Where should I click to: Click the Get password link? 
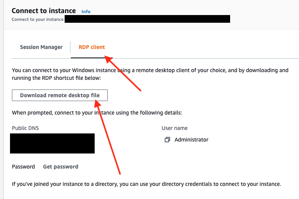(60, 167)
